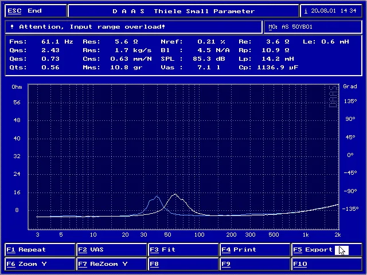
Task: Activate F6 Zoom Y
Action: point(40,264)
